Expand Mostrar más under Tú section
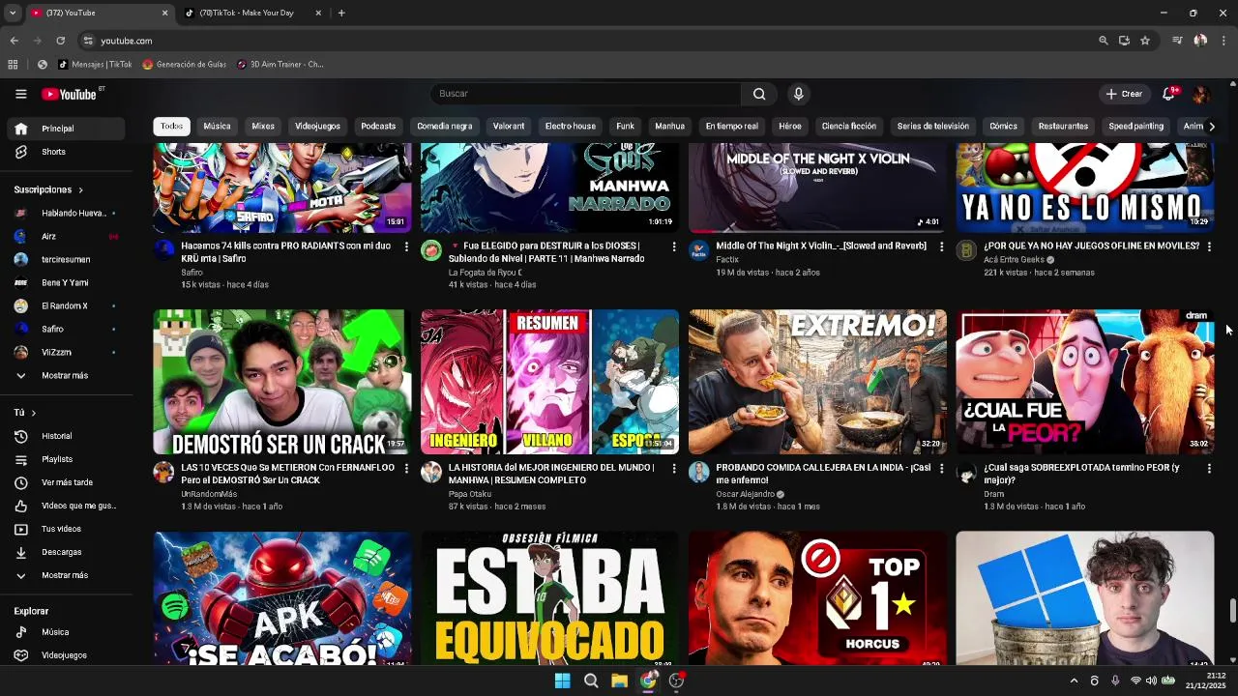 pos(64,575)
